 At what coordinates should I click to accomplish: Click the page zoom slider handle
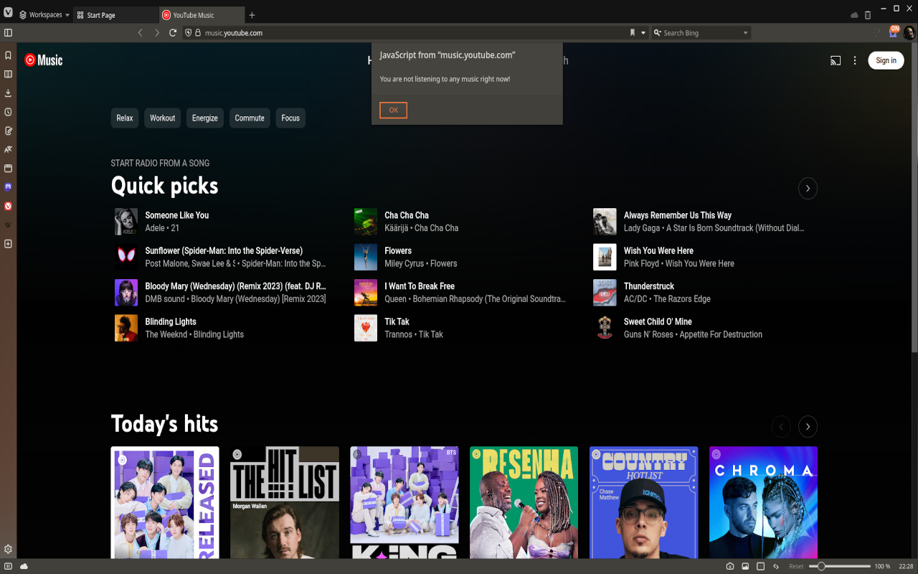point(821,566)
